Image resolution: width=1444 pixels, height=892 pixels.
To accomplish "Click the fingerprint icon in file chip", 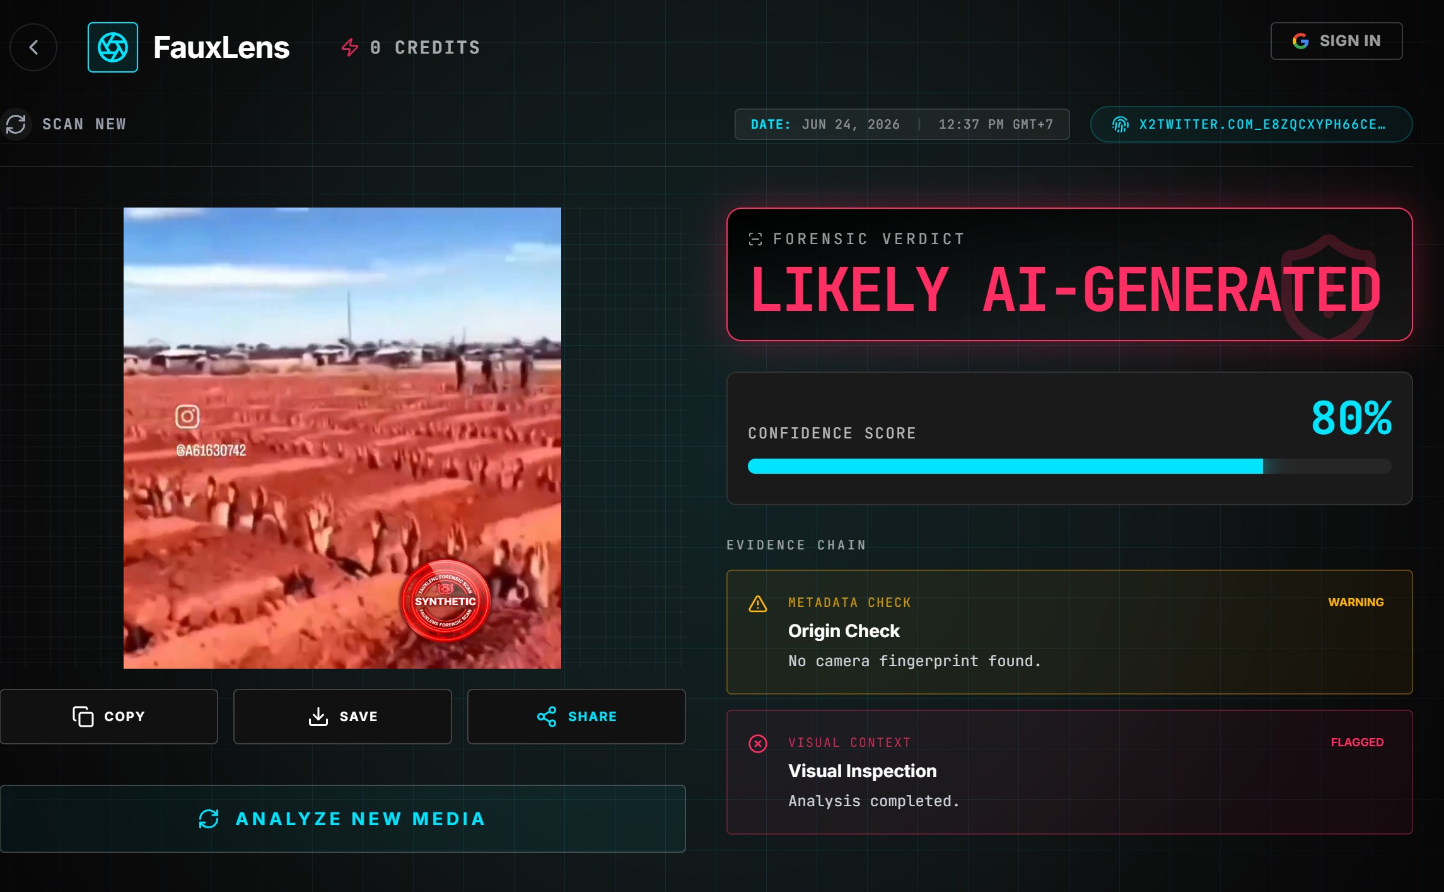I will [1120, 124].
